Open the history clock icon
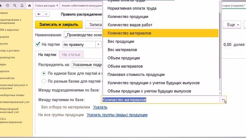This screenshot has width=246, height=138. click(7, 5)
